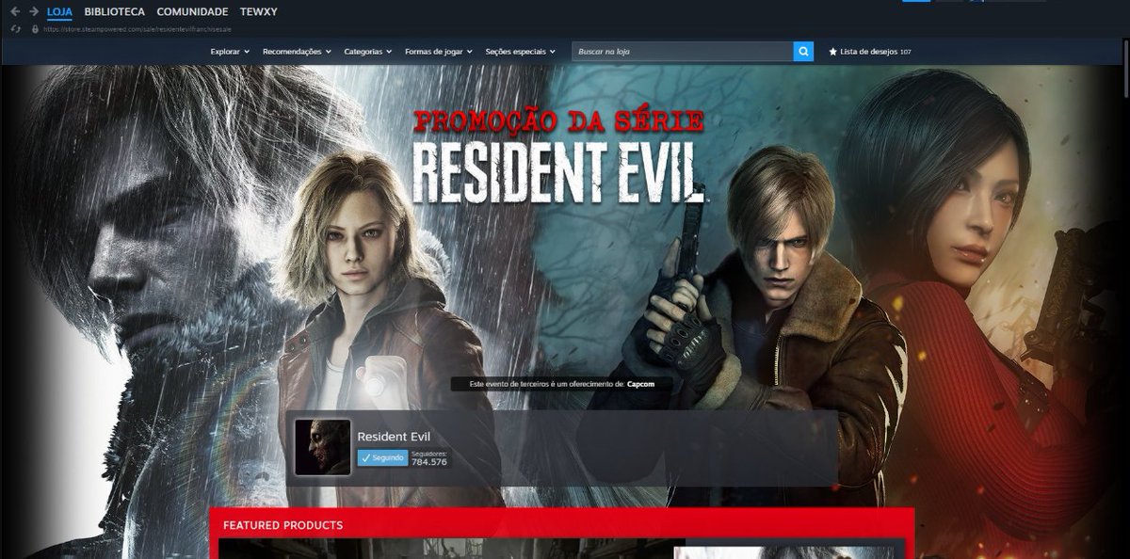Open the Capcom publisher link
Viewport: 1130px width, 559px height.
pyautogui.click(x=640, y=384)
